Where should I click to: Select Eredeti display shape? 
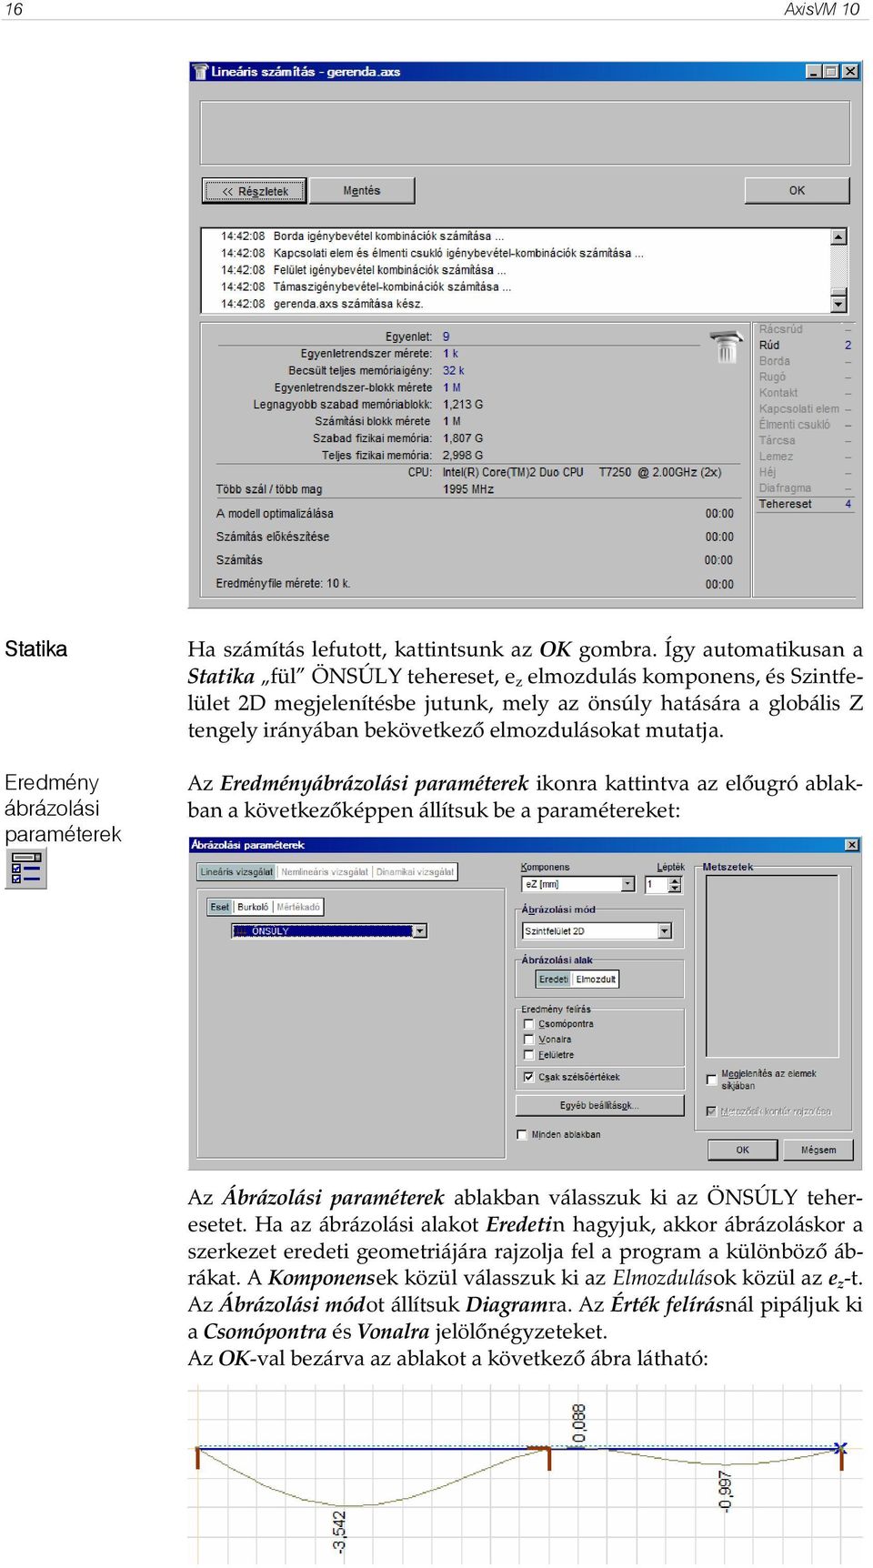click(553, 980)
